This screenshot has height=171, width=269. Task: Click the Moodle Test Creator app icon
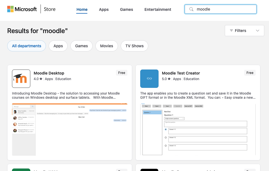[x=149, y=79]
